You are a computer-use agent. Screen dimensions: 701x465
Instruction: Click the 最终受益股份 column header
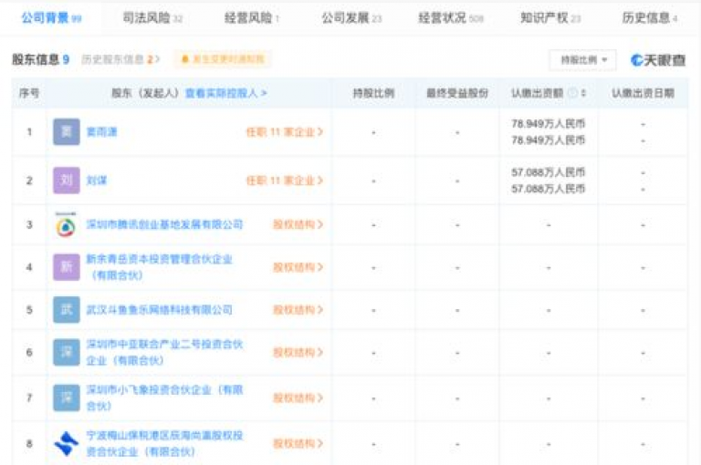tap(457, 93)
